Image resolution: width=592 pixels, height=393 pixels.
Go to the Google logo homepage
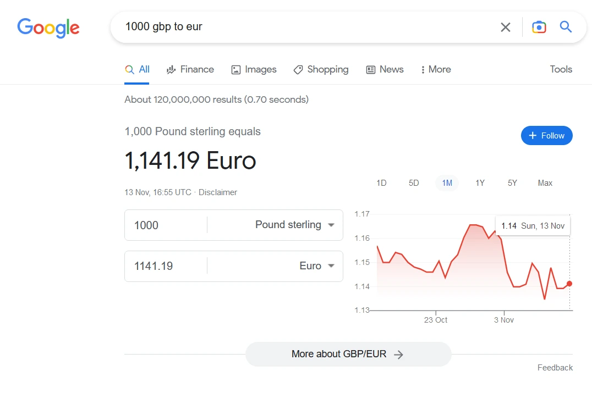(x=48, y=28)
